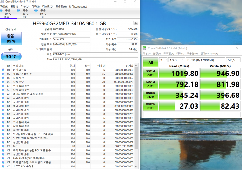This screenshot has width=242, height=170.
Task: Click the status dot for attribute AE 전원 손실 횟수
Action: tap(3, 94)
